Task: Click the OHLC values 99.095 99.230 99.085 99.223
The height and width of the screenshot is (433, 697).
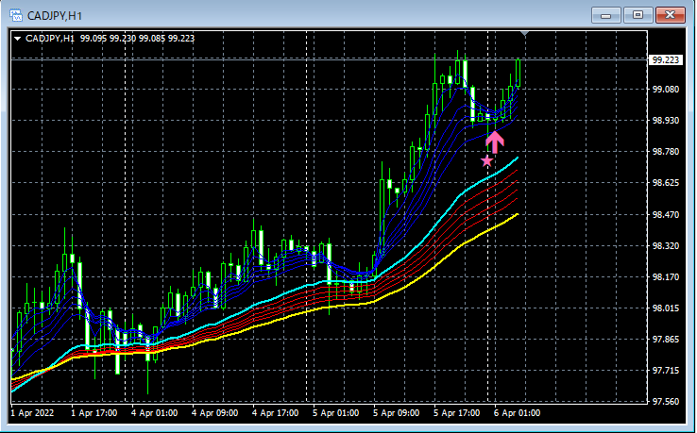Action: 137,39
